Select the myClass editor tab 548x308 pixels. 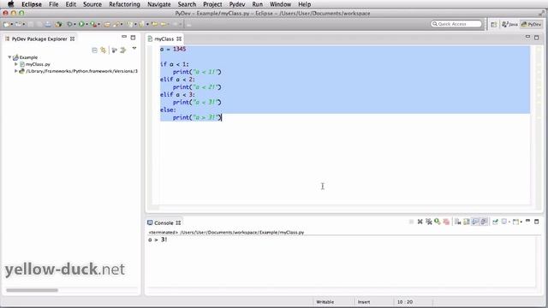click(x=164, y=38)
